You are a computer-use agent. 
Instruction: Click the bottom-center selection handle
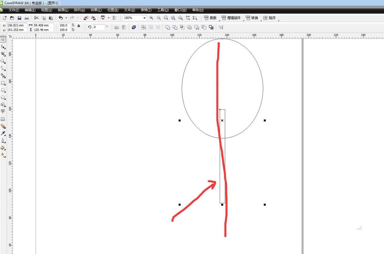(222, 205)
